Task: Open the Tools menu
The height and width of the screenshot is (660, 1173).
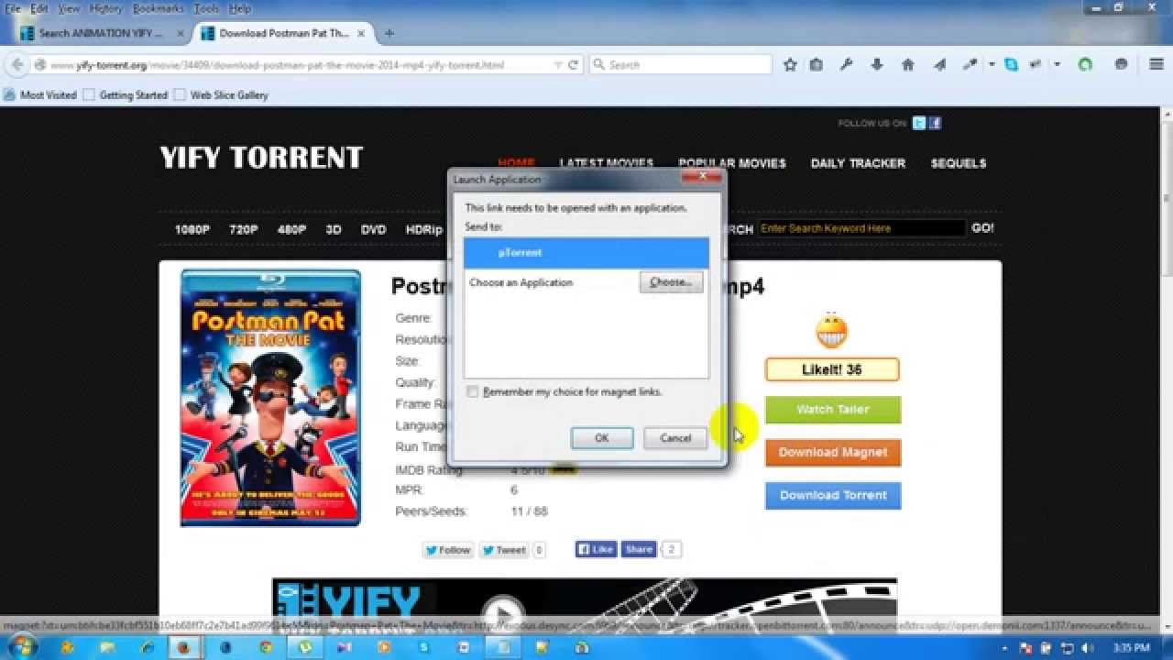Action: click(x=206, y=8)
